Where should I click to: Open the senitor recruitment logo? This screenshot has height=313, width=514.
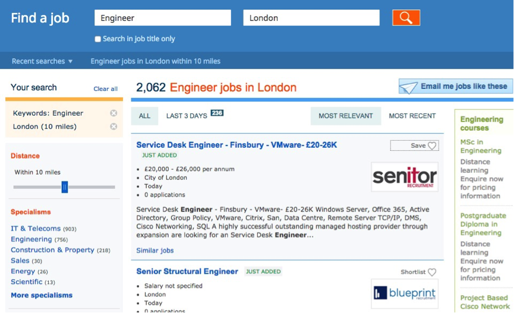405,177
